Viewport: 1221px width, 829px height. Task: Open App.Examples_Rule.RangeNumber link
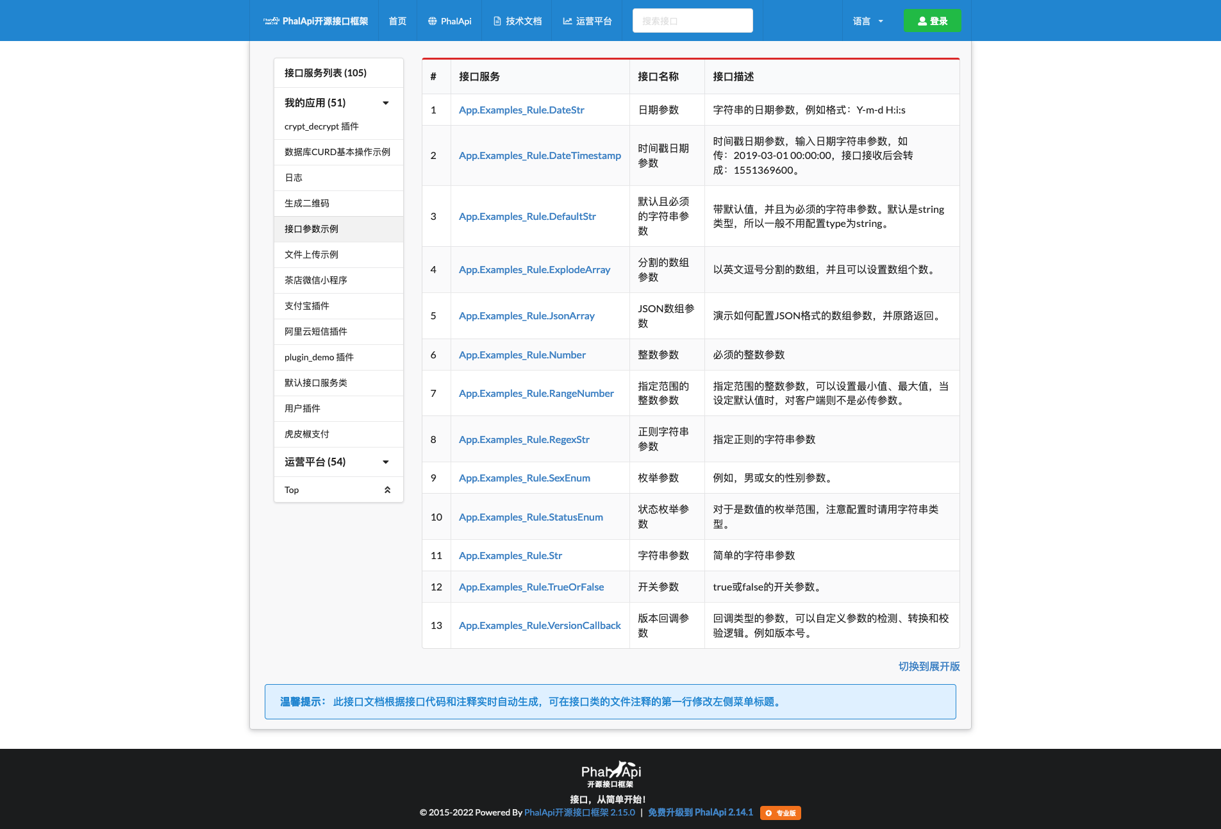coord(536,393)
